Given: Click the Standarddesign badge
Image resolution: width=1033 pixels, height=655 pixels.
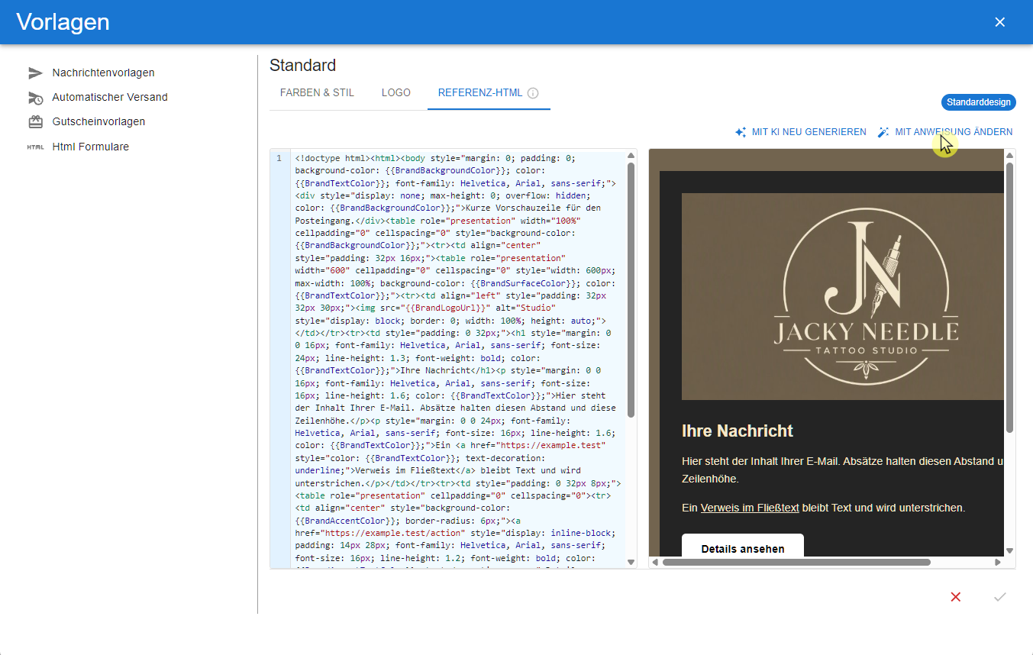Looking at the screenshot, I should (978, 102).
